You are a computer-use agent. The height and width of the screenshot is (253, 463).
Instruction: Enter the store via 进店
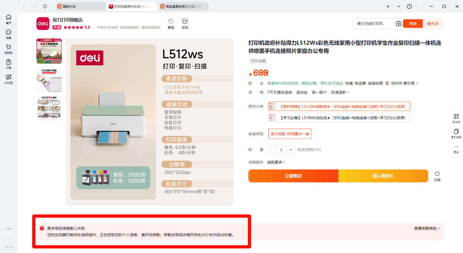(185, 24)
